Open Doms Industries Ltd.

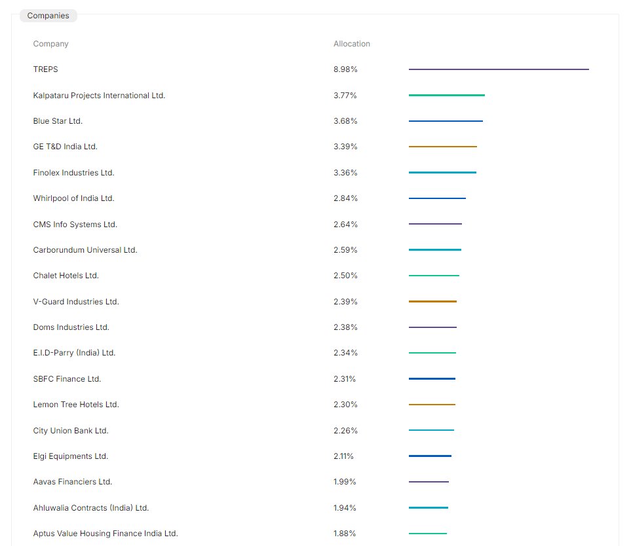[71, 327]
